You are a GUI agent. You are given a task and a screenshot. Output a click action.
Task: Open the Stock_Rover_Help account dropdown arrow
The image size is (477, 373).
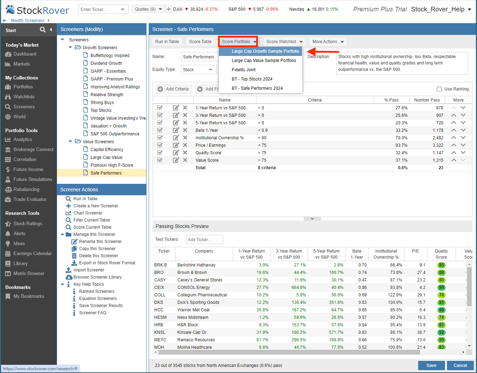470,9
